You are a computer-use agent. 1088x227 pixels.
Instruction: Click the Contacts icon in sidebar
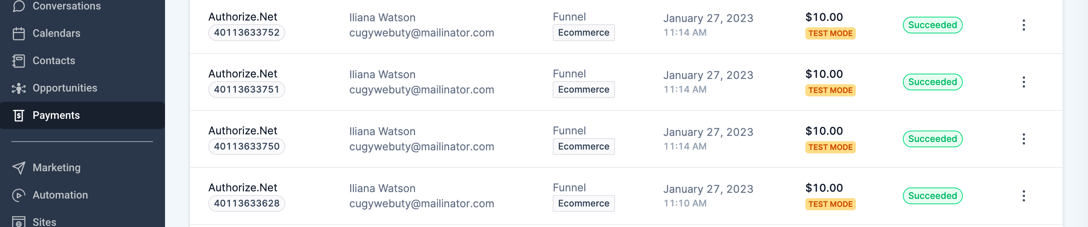point(19,61)
